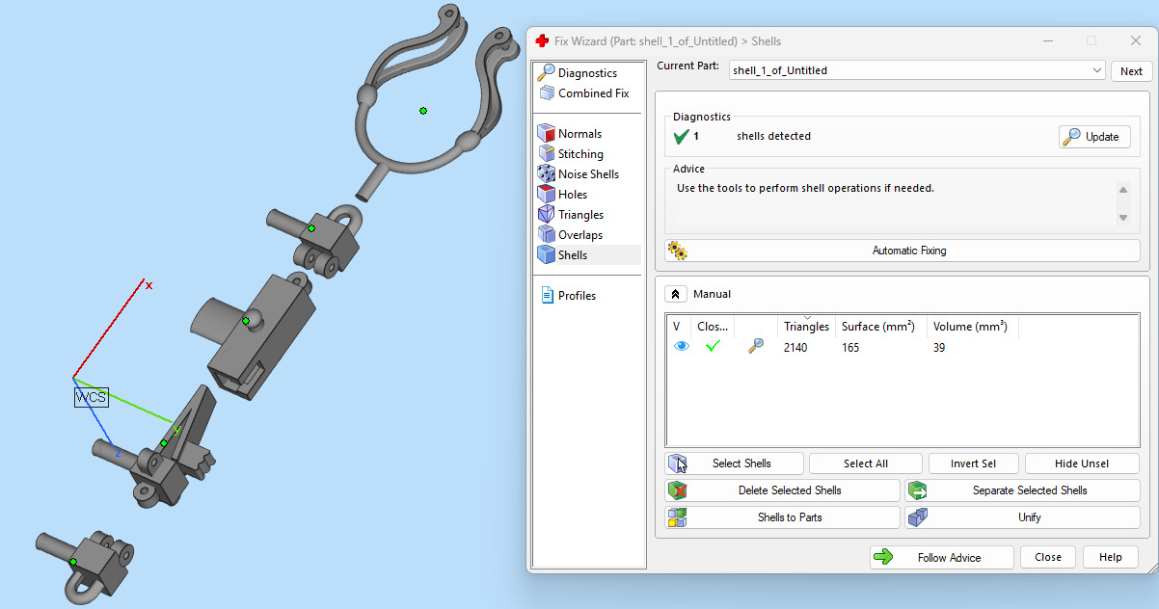
Task: Click the Clos... column header
Action: pyautogui.click(x=714, y=327)
